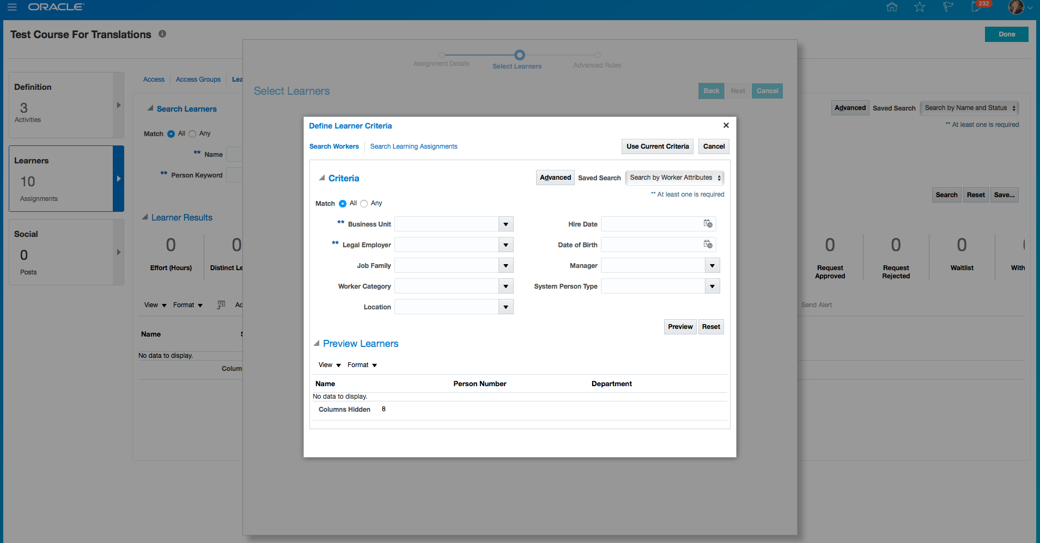The image size is (1040, 543).
Task: Sort by Person Number column header
Action: click(x=480, y=384)
